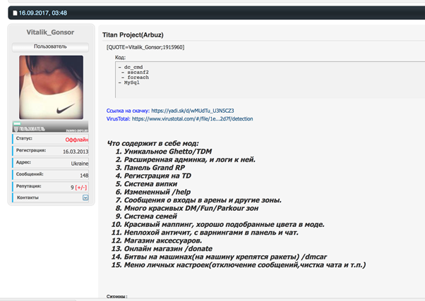Image resolution: width=425 pixels, height=301 pixels.
Task: Click list item 'Битвы на машинах' /dmcar
Action: pos(225,257)
